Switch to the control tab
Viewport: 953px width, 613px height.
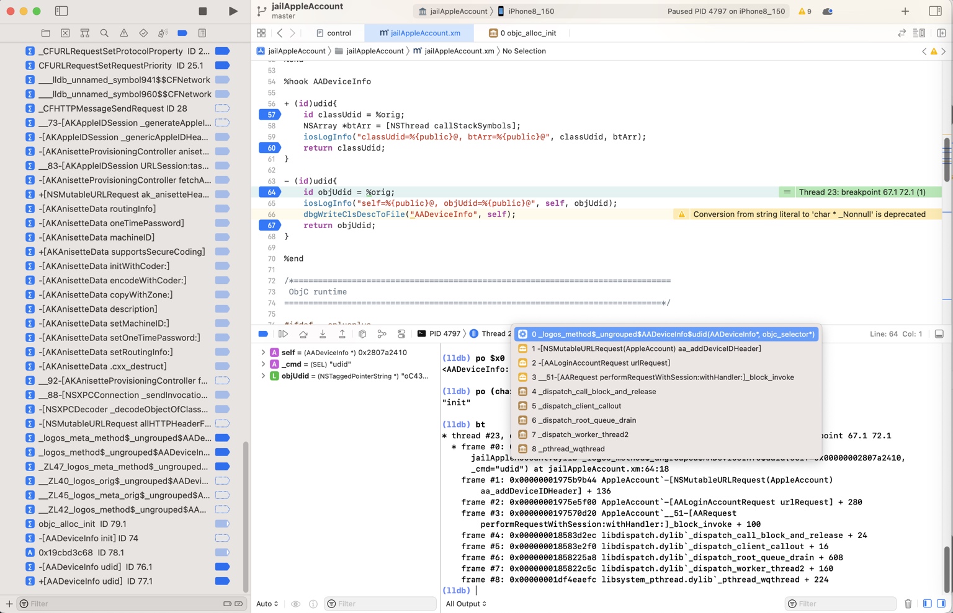334,33
